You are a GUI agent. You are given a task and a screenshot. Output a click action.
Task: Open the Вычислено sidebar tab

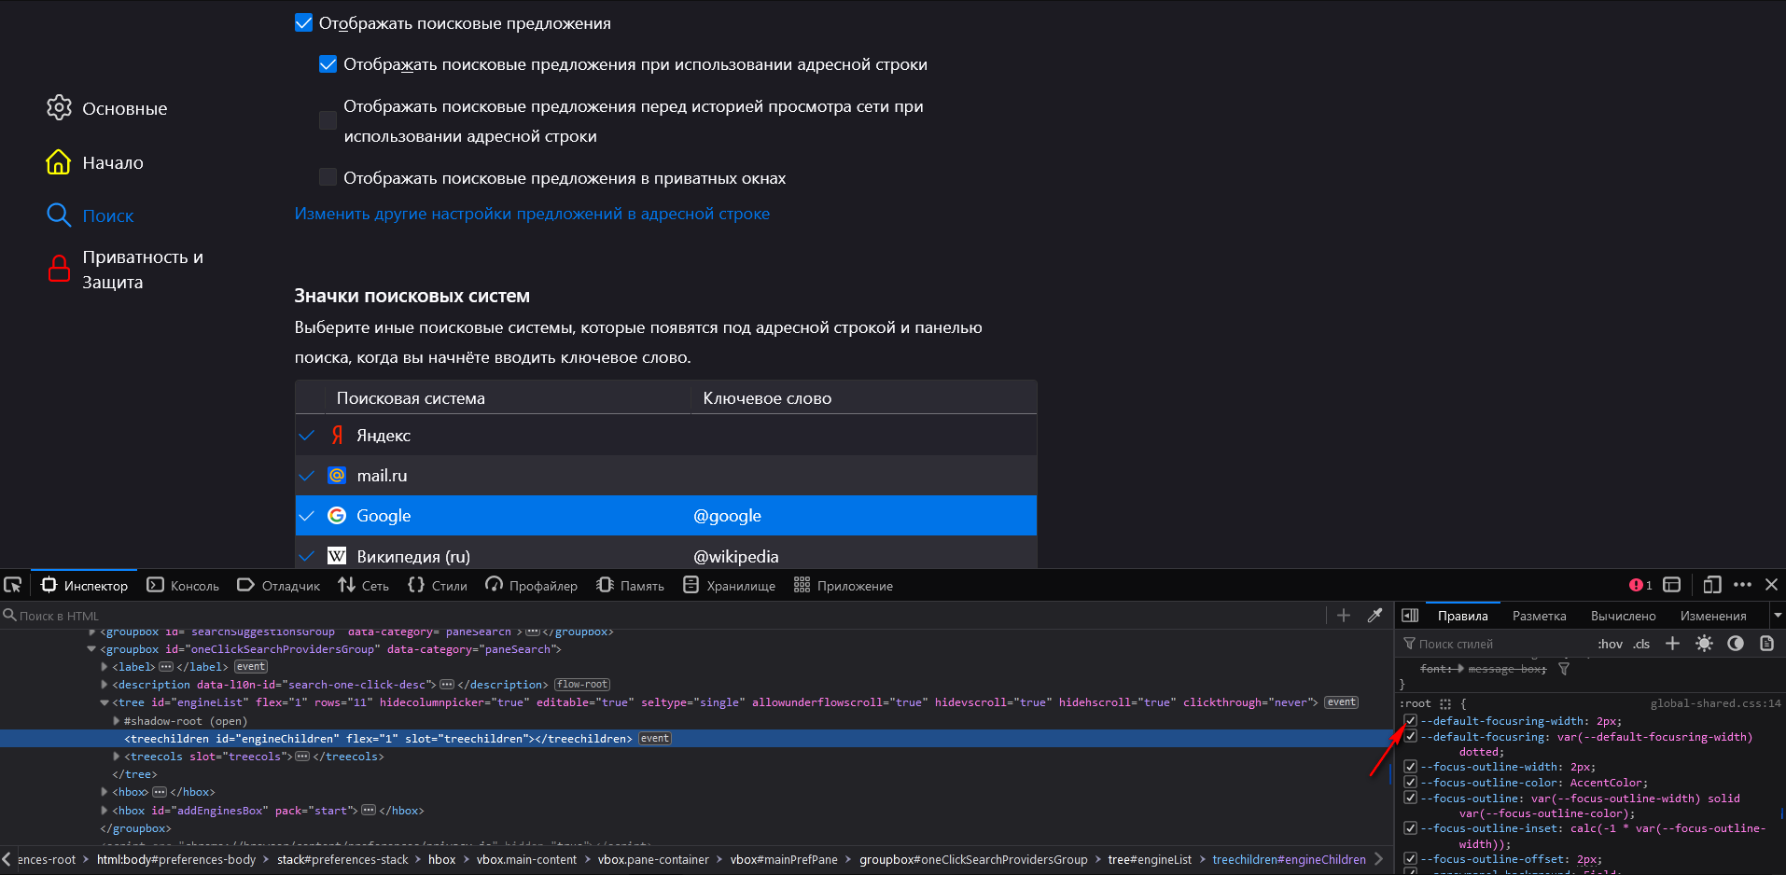(x=1623, y=616)
